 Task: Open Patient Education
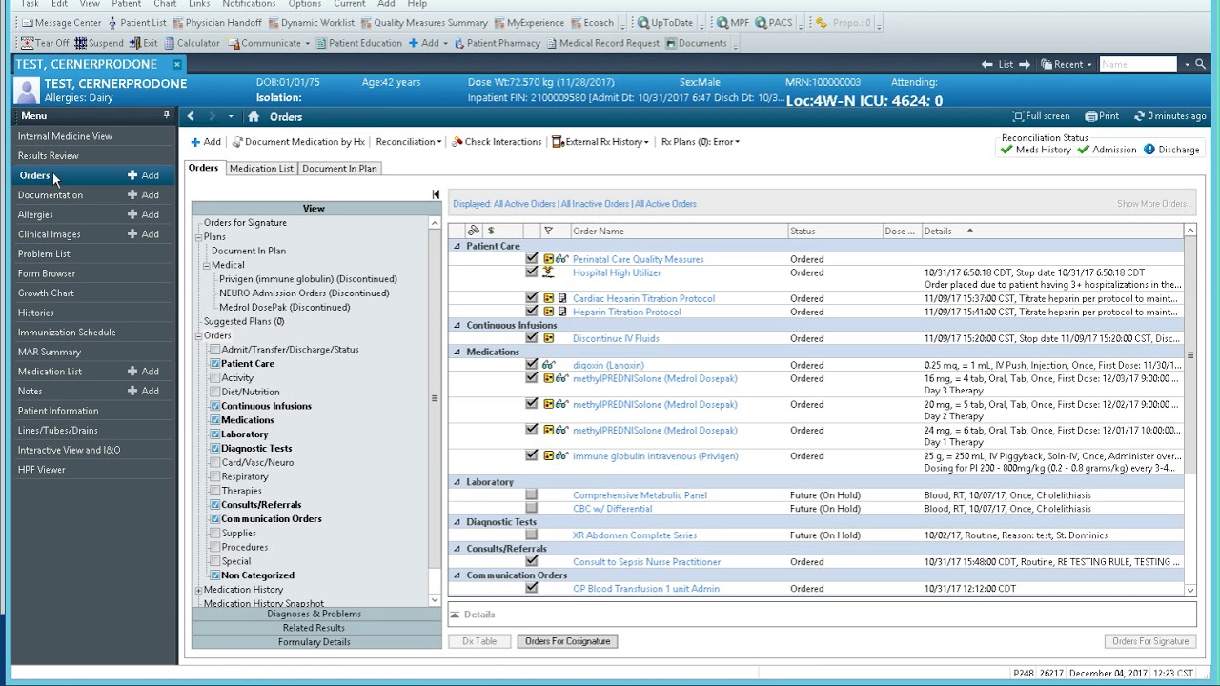pos(359,43)
